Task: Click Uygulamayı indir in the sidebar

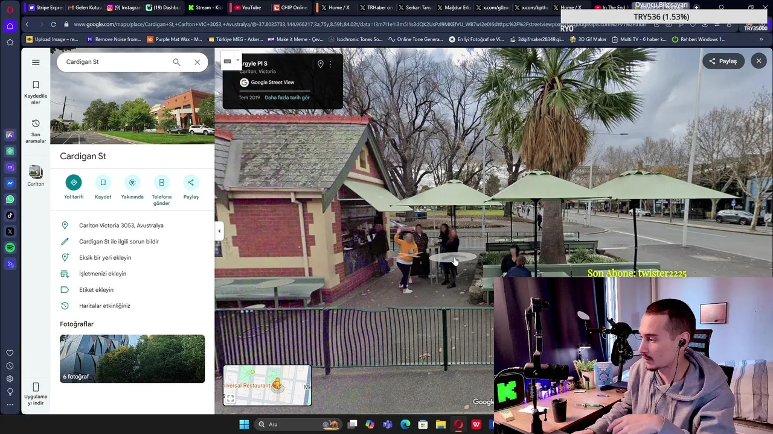Action: pyautogui.click(x=36, y=394)
